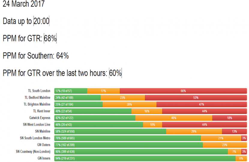
Task: Click SN West London Line orange 10% segment
Action: tap(152, 124)
